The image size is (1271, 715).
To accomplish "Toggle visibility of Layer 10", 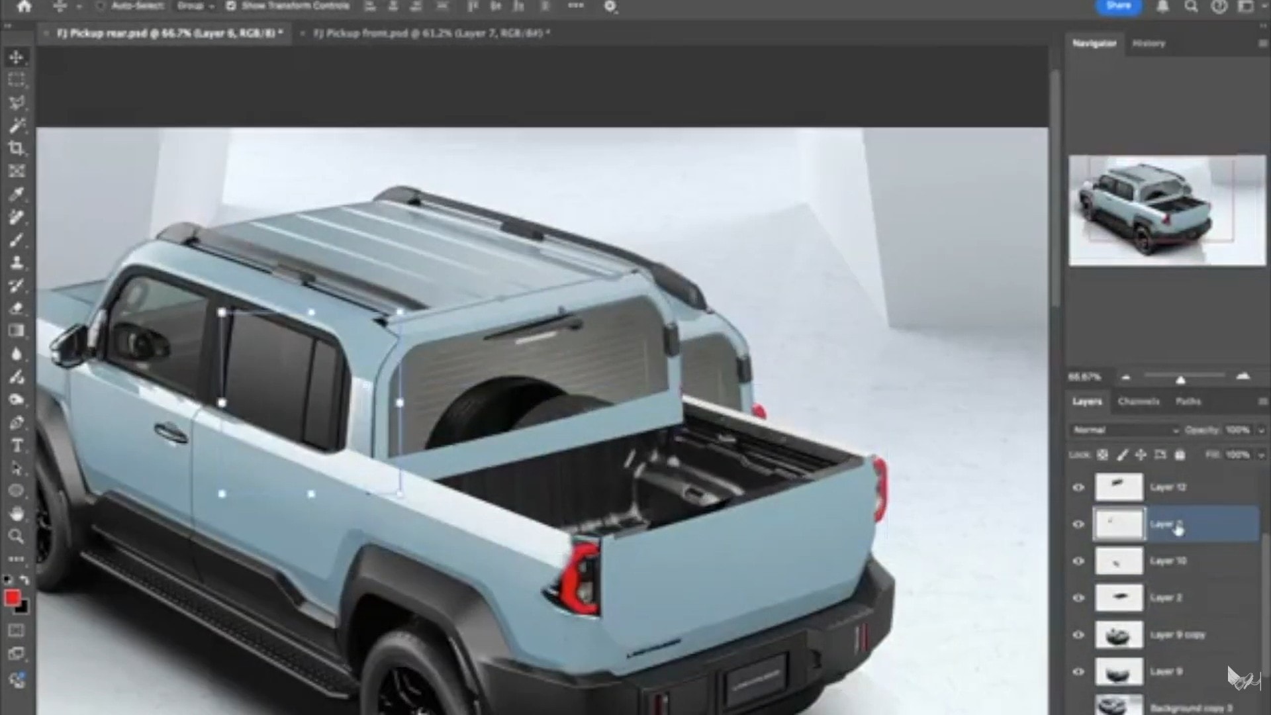I will 1078,561.
